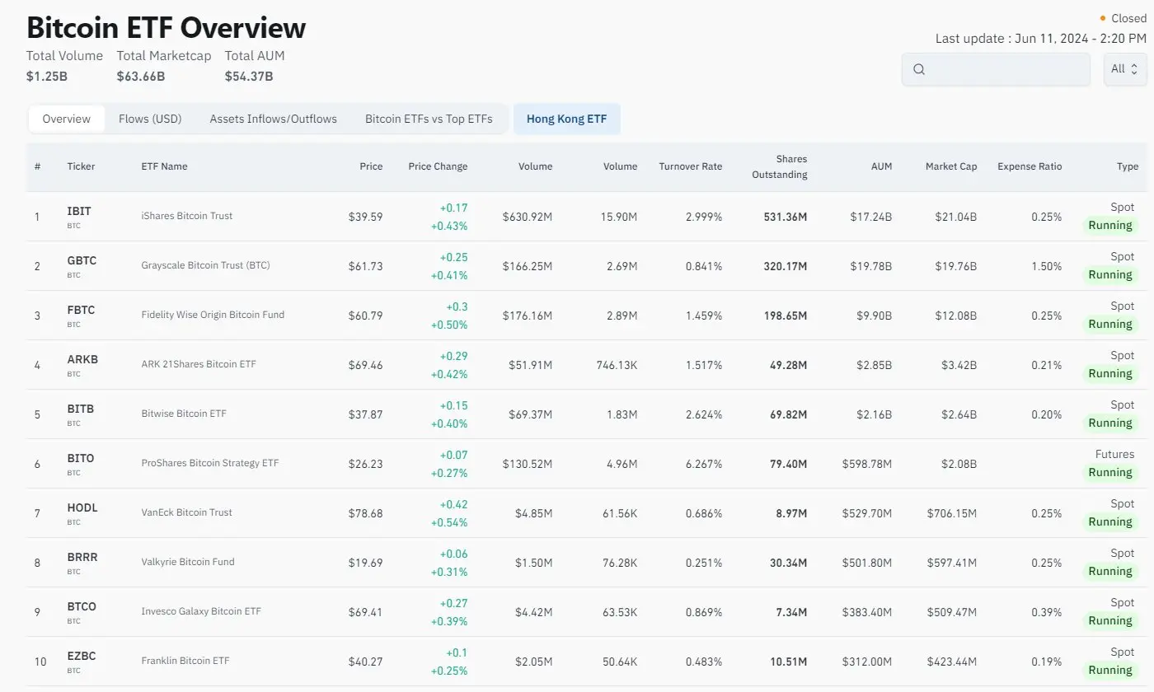Open the iShares Bitcoin Trust details
The width and height of the screenshot is (1154, 692).
coord(186,216)
